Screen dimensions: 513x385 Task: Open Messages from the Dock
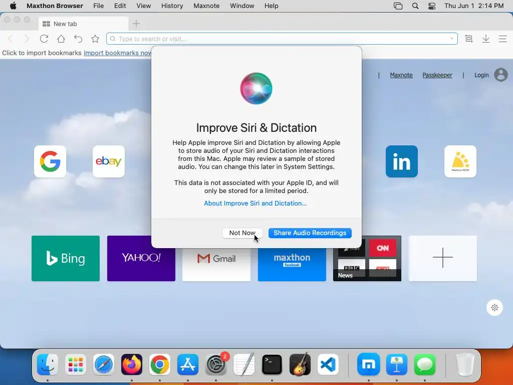[x=425, y=364]
